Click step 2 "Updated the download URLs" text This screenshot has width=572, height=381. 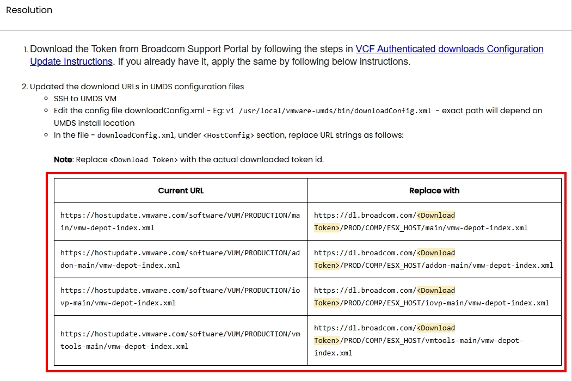(x=137, y=87)
